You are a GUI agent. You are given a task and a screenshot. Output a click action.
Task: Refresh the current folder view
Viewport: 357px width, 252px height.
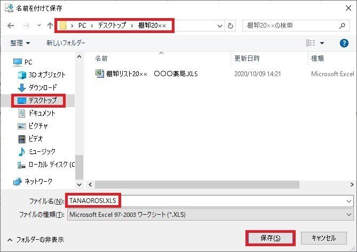point(231,26)
